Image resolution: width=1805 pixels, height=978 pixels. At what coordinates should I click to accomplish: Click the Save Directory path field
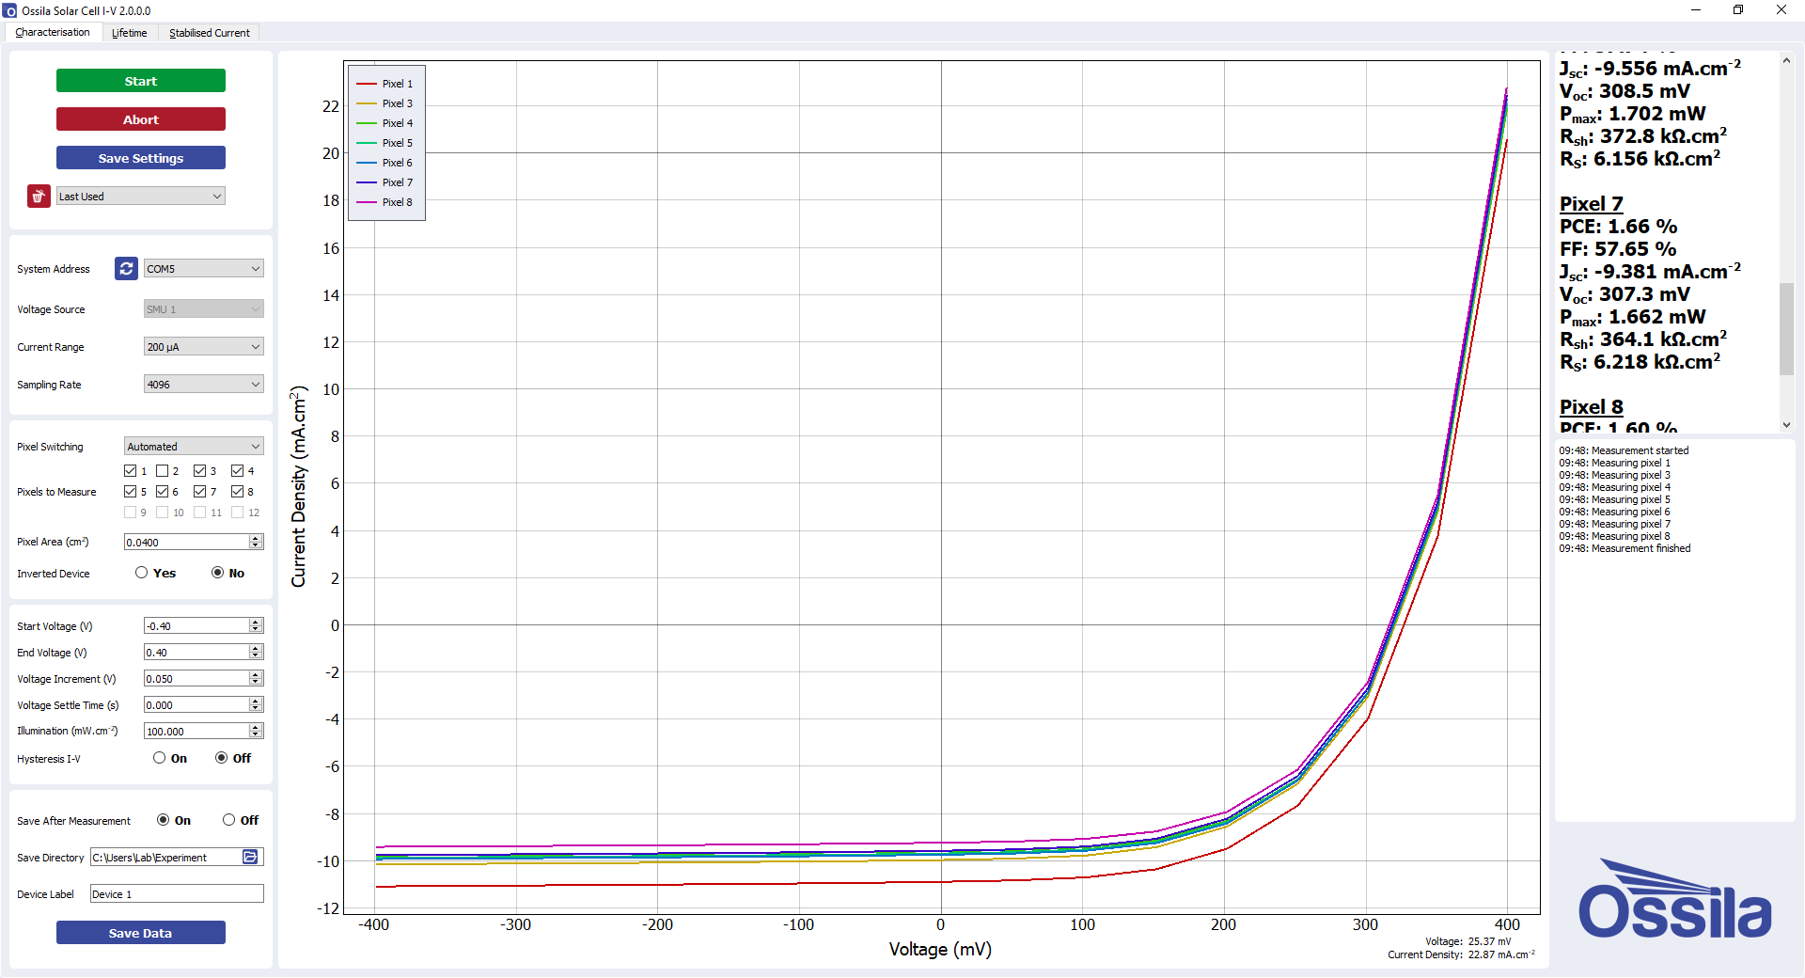tap(165, 857)
